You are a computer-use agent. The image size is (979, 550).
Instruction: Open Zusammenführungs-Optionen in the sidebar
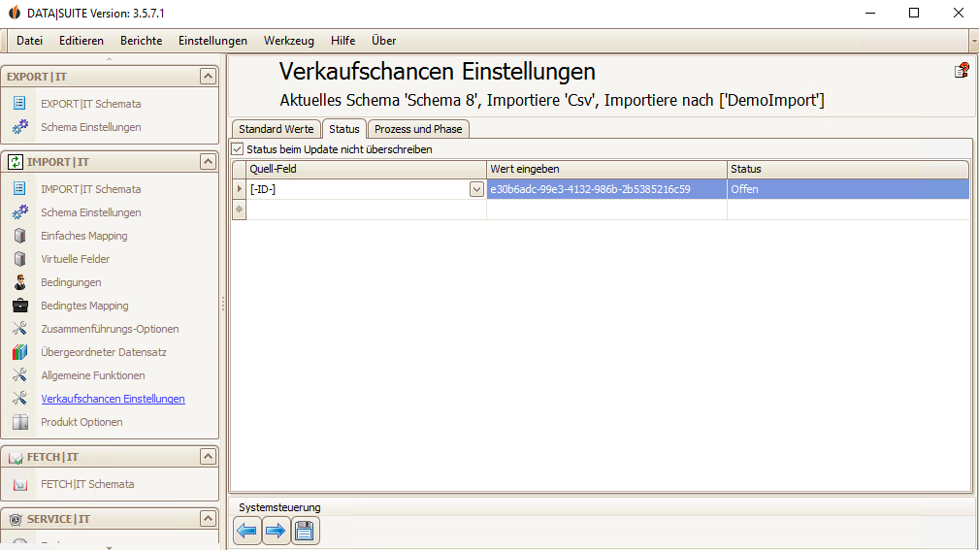tap(110, 329)
